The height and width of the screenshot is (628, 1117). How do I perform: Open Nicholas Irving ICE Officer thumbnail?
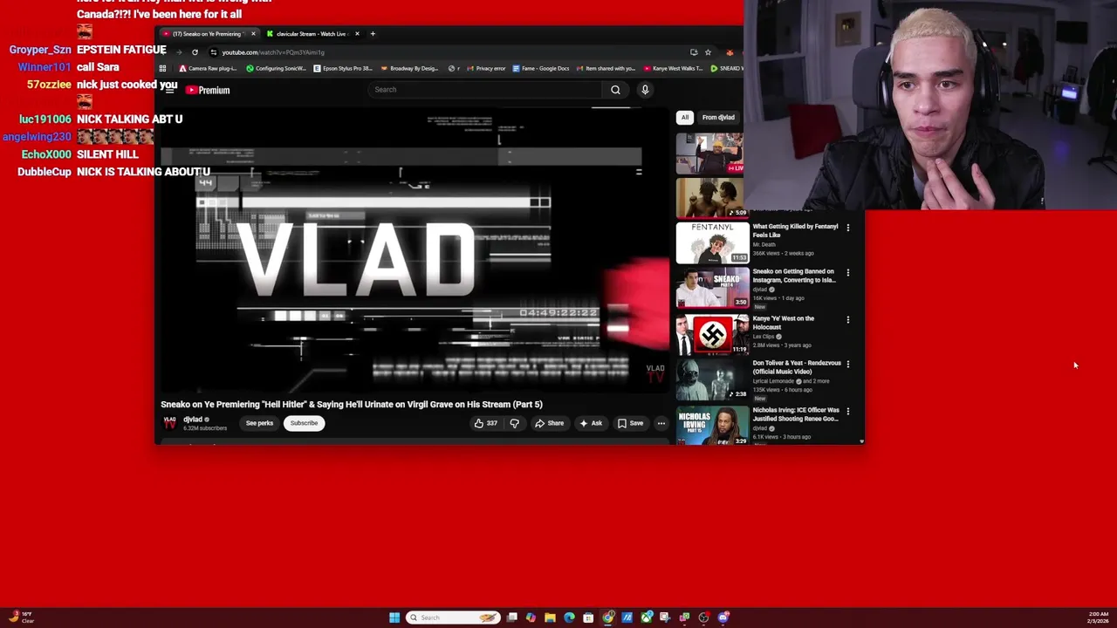point(712,426)
